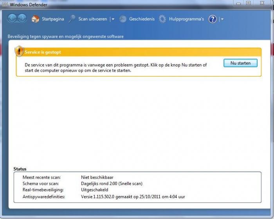Click the 'Service is gestopt' heading

43,52
